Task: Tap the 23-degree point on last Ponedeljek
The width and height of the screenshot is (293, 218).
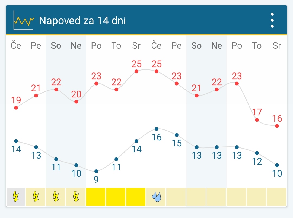Action: tap(237, 83)
